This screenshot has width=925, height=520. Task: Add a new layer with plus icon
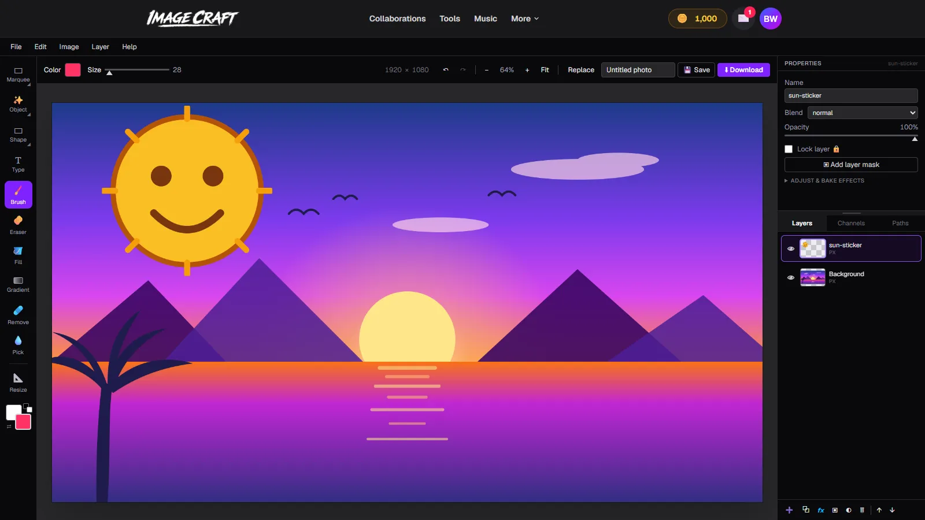point(789,510)
